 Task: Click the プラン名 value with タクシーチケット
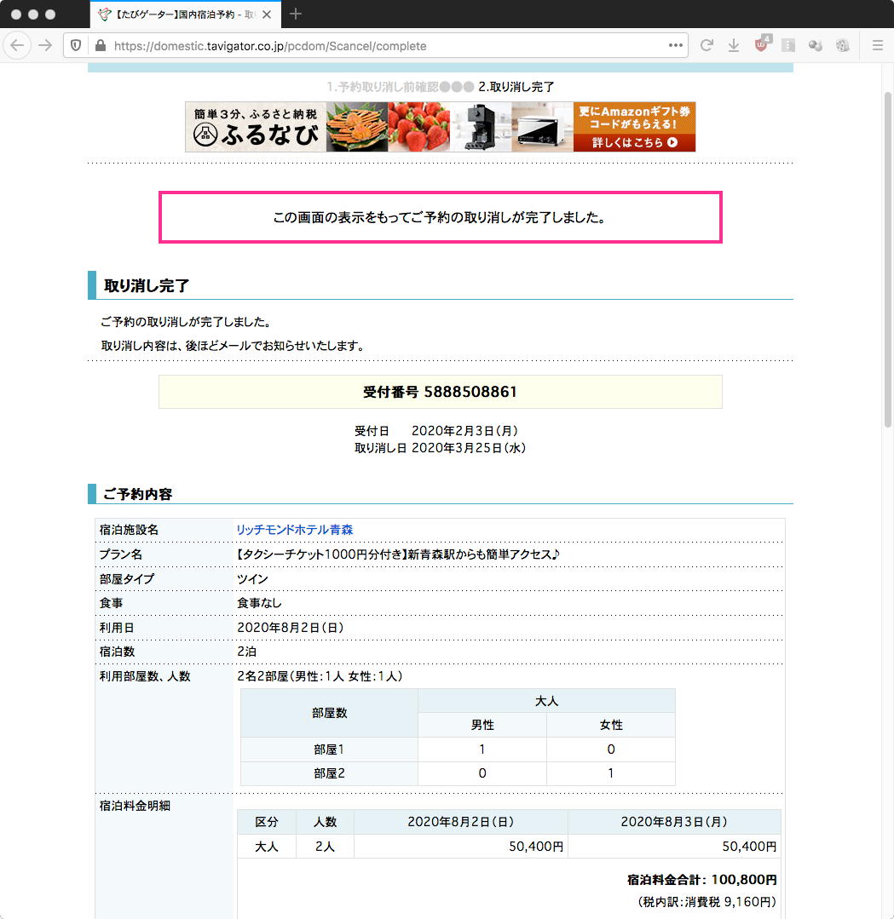point(398,554)
